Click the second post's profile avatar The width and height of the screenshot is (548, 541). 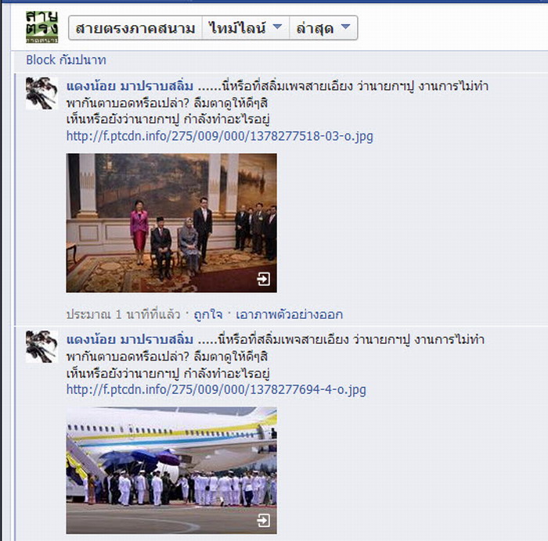pos(42,346)
